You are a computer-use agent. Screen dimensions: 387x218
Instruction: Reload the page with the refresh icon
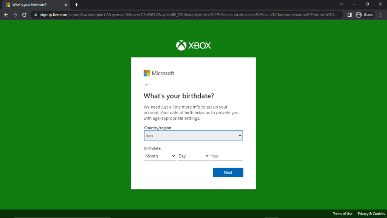[x=24, y=15]
